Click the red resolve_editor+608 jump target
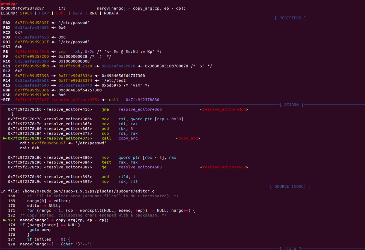This screenshot has width=365, height=250. (224, 167)
